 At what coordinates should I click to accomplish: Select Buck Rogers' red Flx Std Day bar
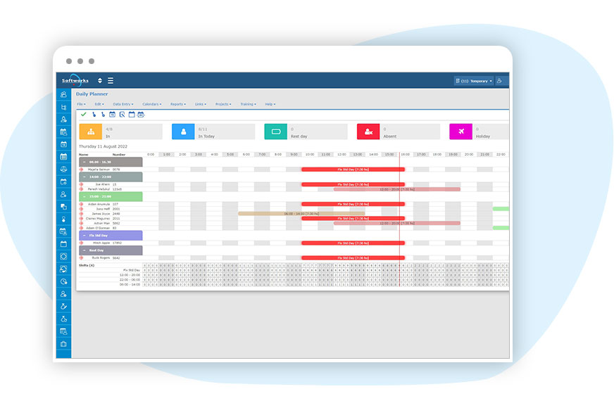pos(353,257)
